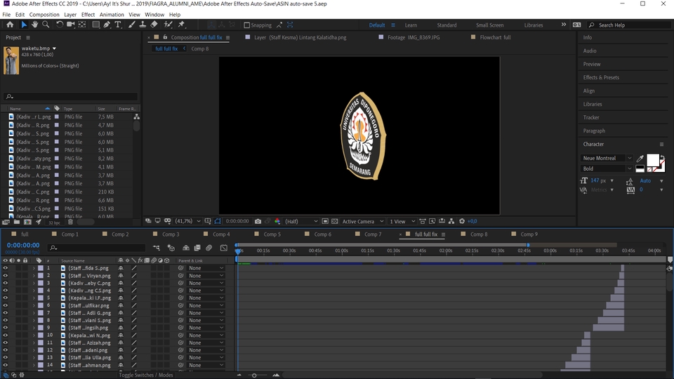Hide layer 10 Kepala...wi N.png
The image size is (674, 379).
tap(5, 335)
